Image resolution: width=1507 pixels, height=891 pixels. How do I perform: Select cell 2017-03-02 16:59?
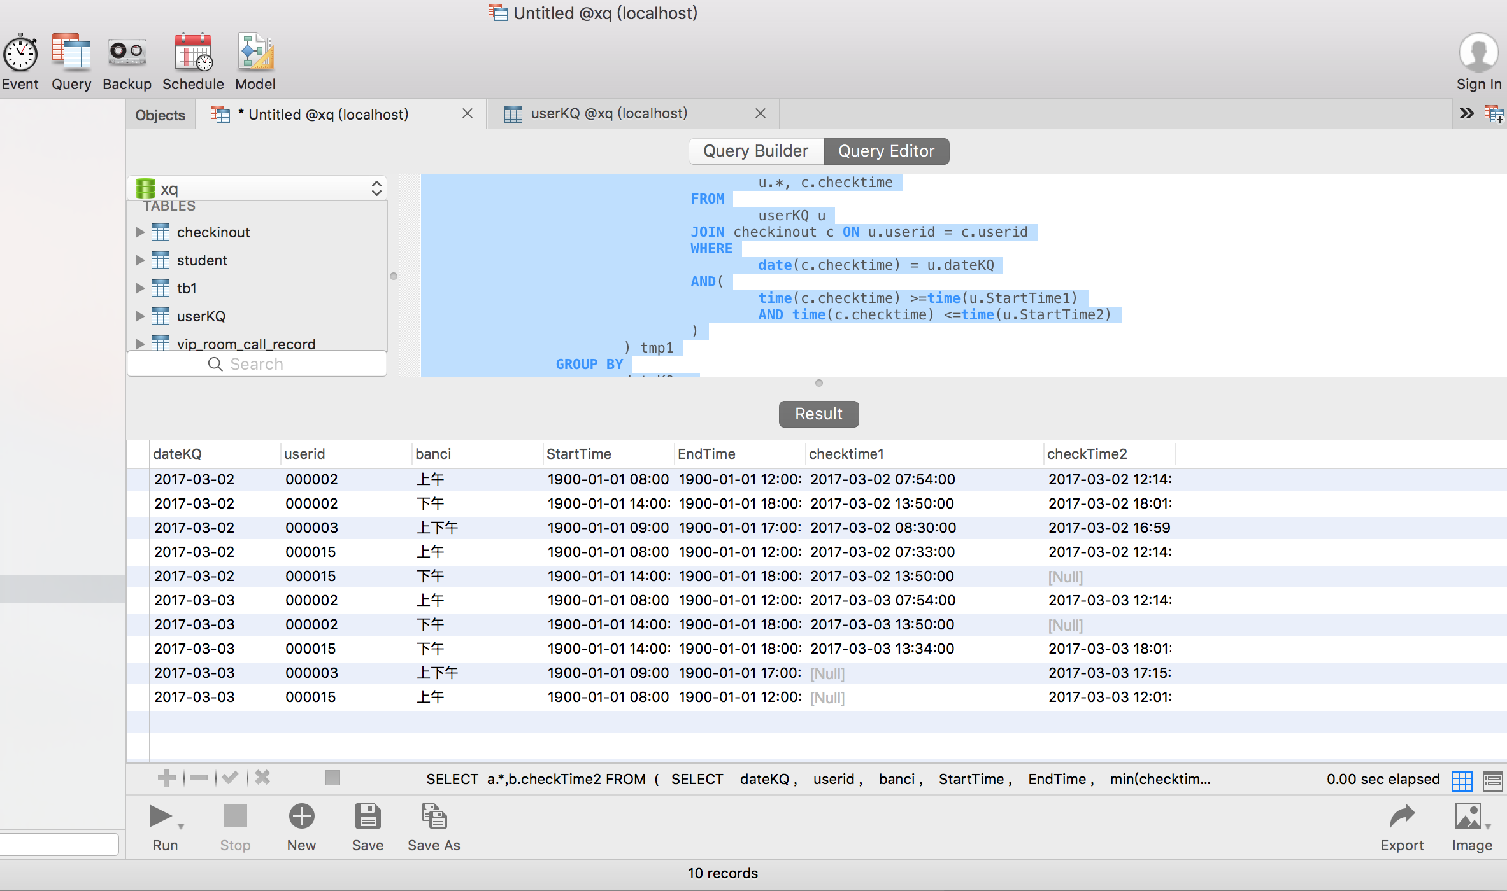click(x=1110, y=528)
